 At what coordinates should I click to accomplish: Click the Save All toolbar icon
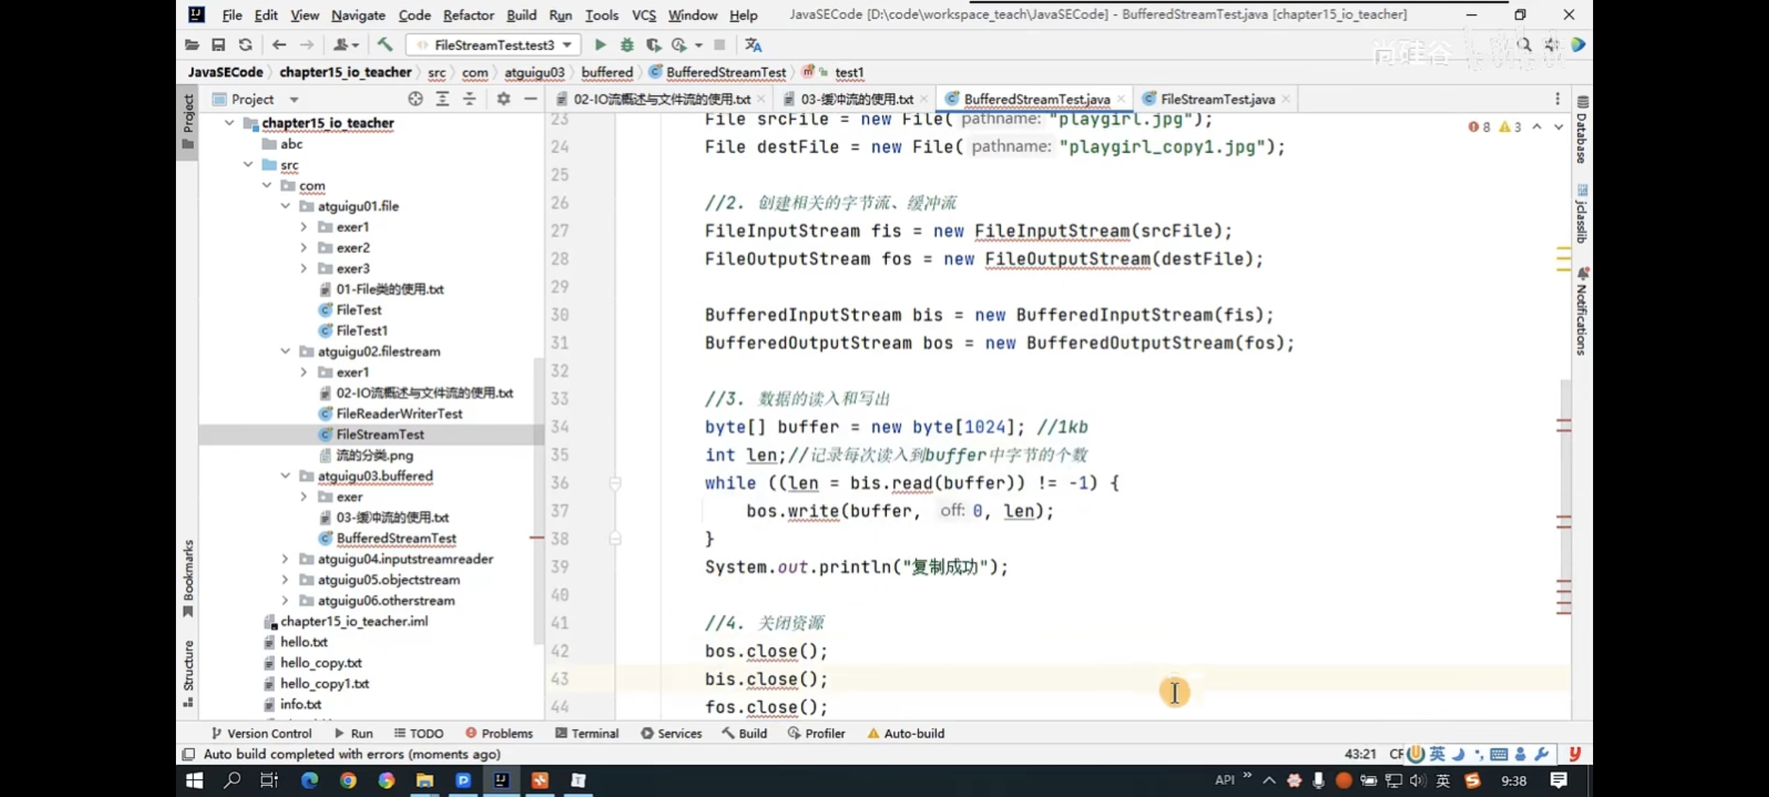coord(218,44)
